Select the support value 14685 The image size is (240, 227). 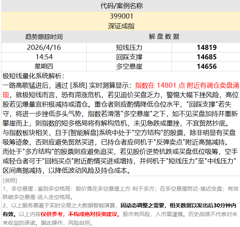coord(206,57)
